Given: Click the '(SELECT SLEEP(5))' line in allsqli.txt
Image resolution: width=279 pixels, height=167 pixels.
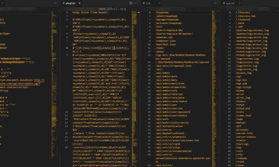Looking at the screenshot, I should pos(85,115).
